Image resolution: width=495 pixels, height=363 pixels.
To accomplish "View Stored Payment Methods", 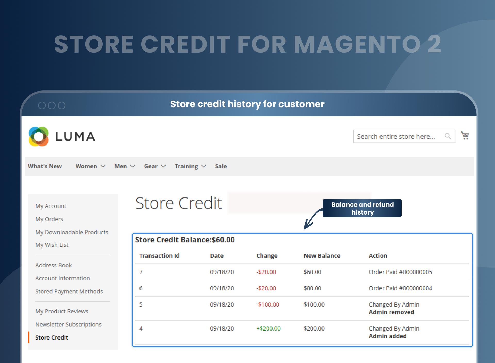I will tap(69, 291).
